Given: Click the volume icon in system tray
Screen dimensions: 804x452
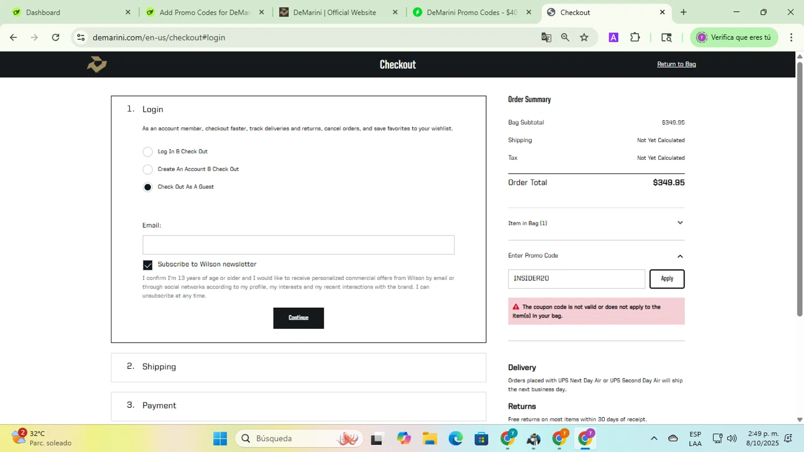Looking at the screenshot, I should (732, 439).
